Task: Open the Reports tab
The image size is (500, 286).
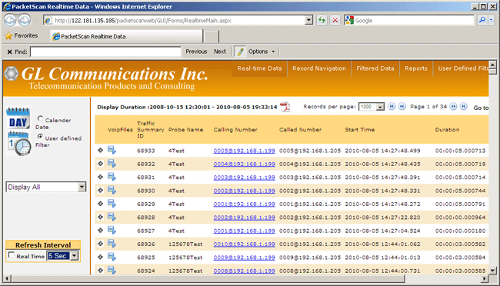Action: pos(416,68)
